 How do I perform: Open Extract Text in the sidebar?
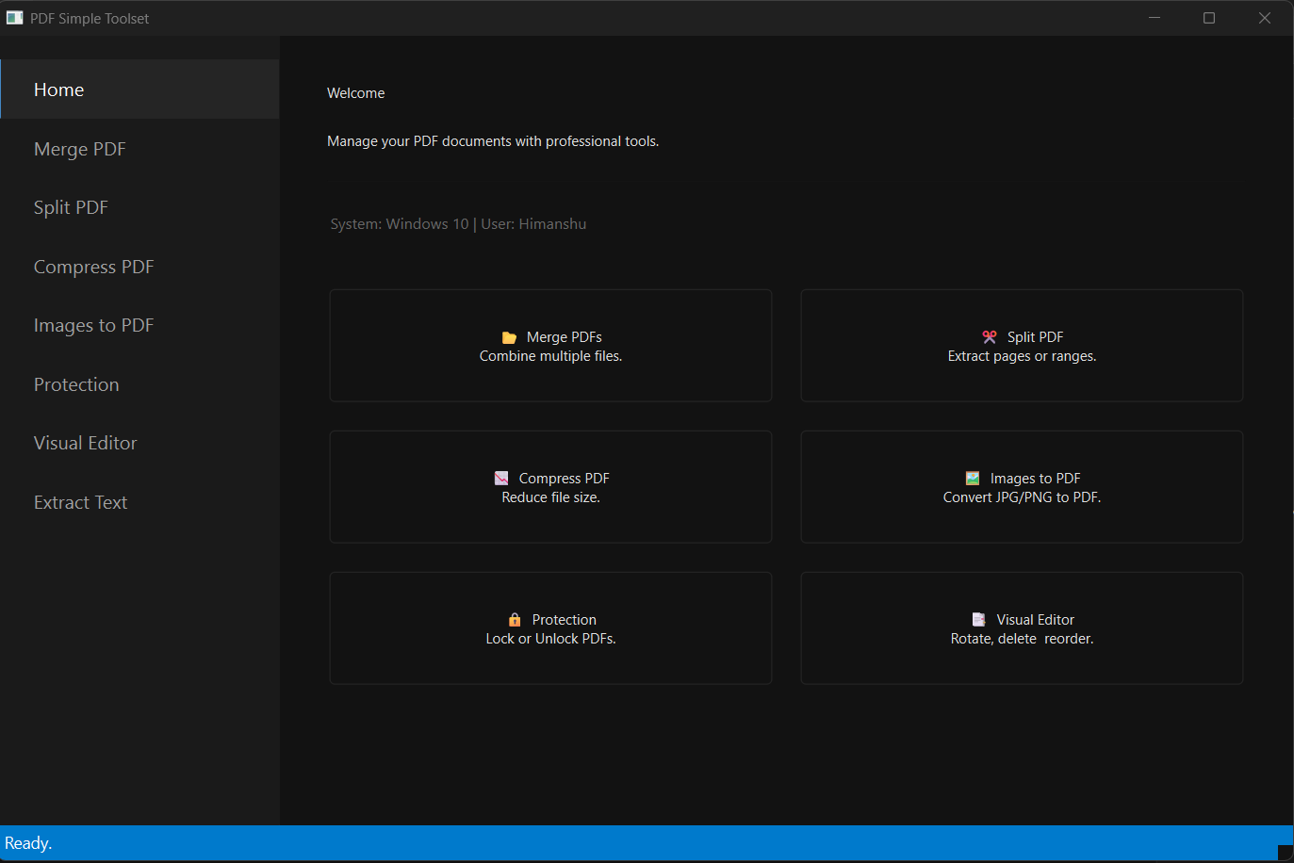point(80,502)
